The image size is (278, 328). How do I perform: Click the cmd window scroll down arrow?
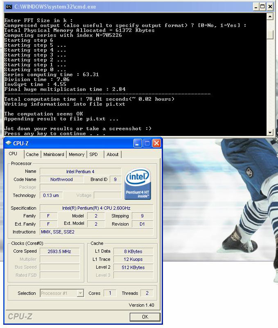pos(270,132)
